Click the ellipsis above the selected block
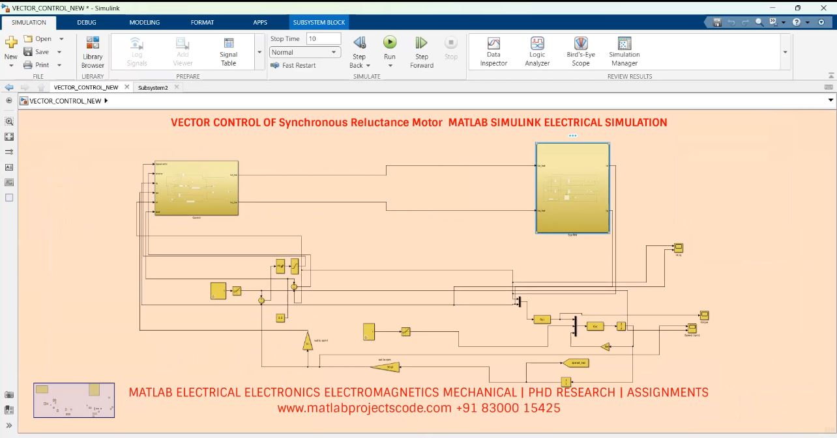This screenshot has width=837, height=438. tap(572, 136)
